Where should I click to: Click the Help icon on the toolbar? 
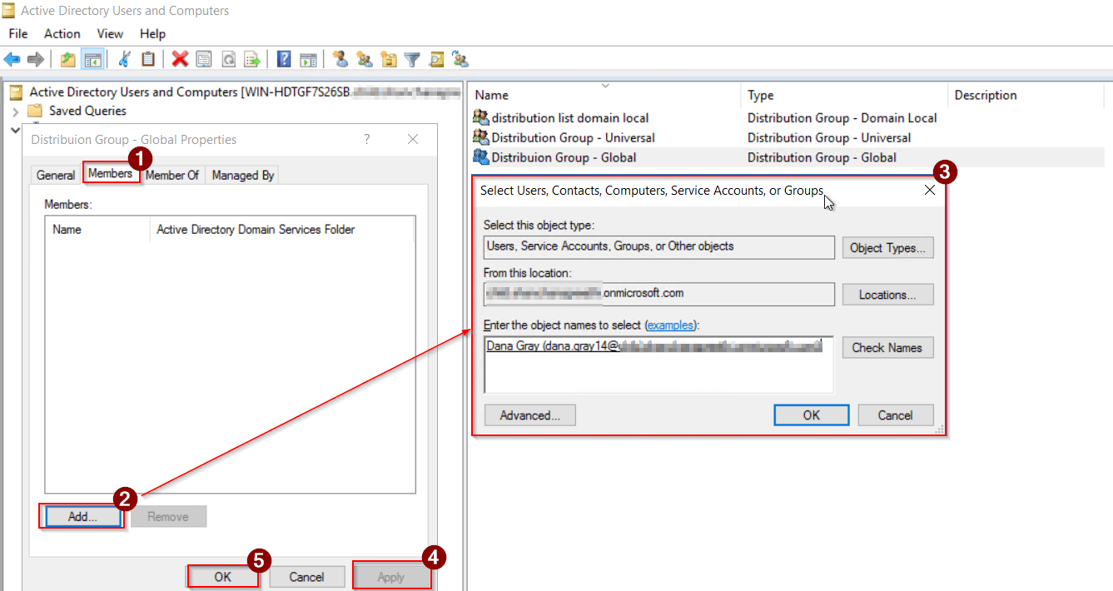pyautogui.click(x=283, y=58)
